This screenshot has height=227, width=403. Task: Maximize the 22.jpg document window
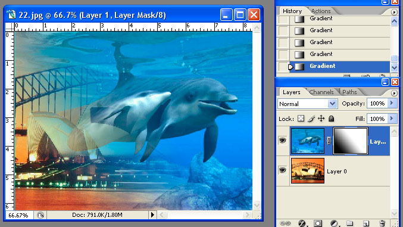tap(240, 15)
